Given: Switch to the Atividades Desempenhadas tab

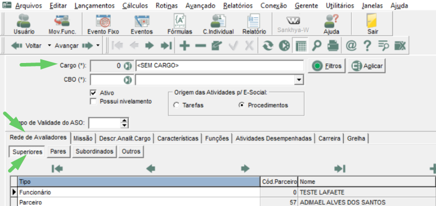Looking at the screenshot, I should coord(274,138).
